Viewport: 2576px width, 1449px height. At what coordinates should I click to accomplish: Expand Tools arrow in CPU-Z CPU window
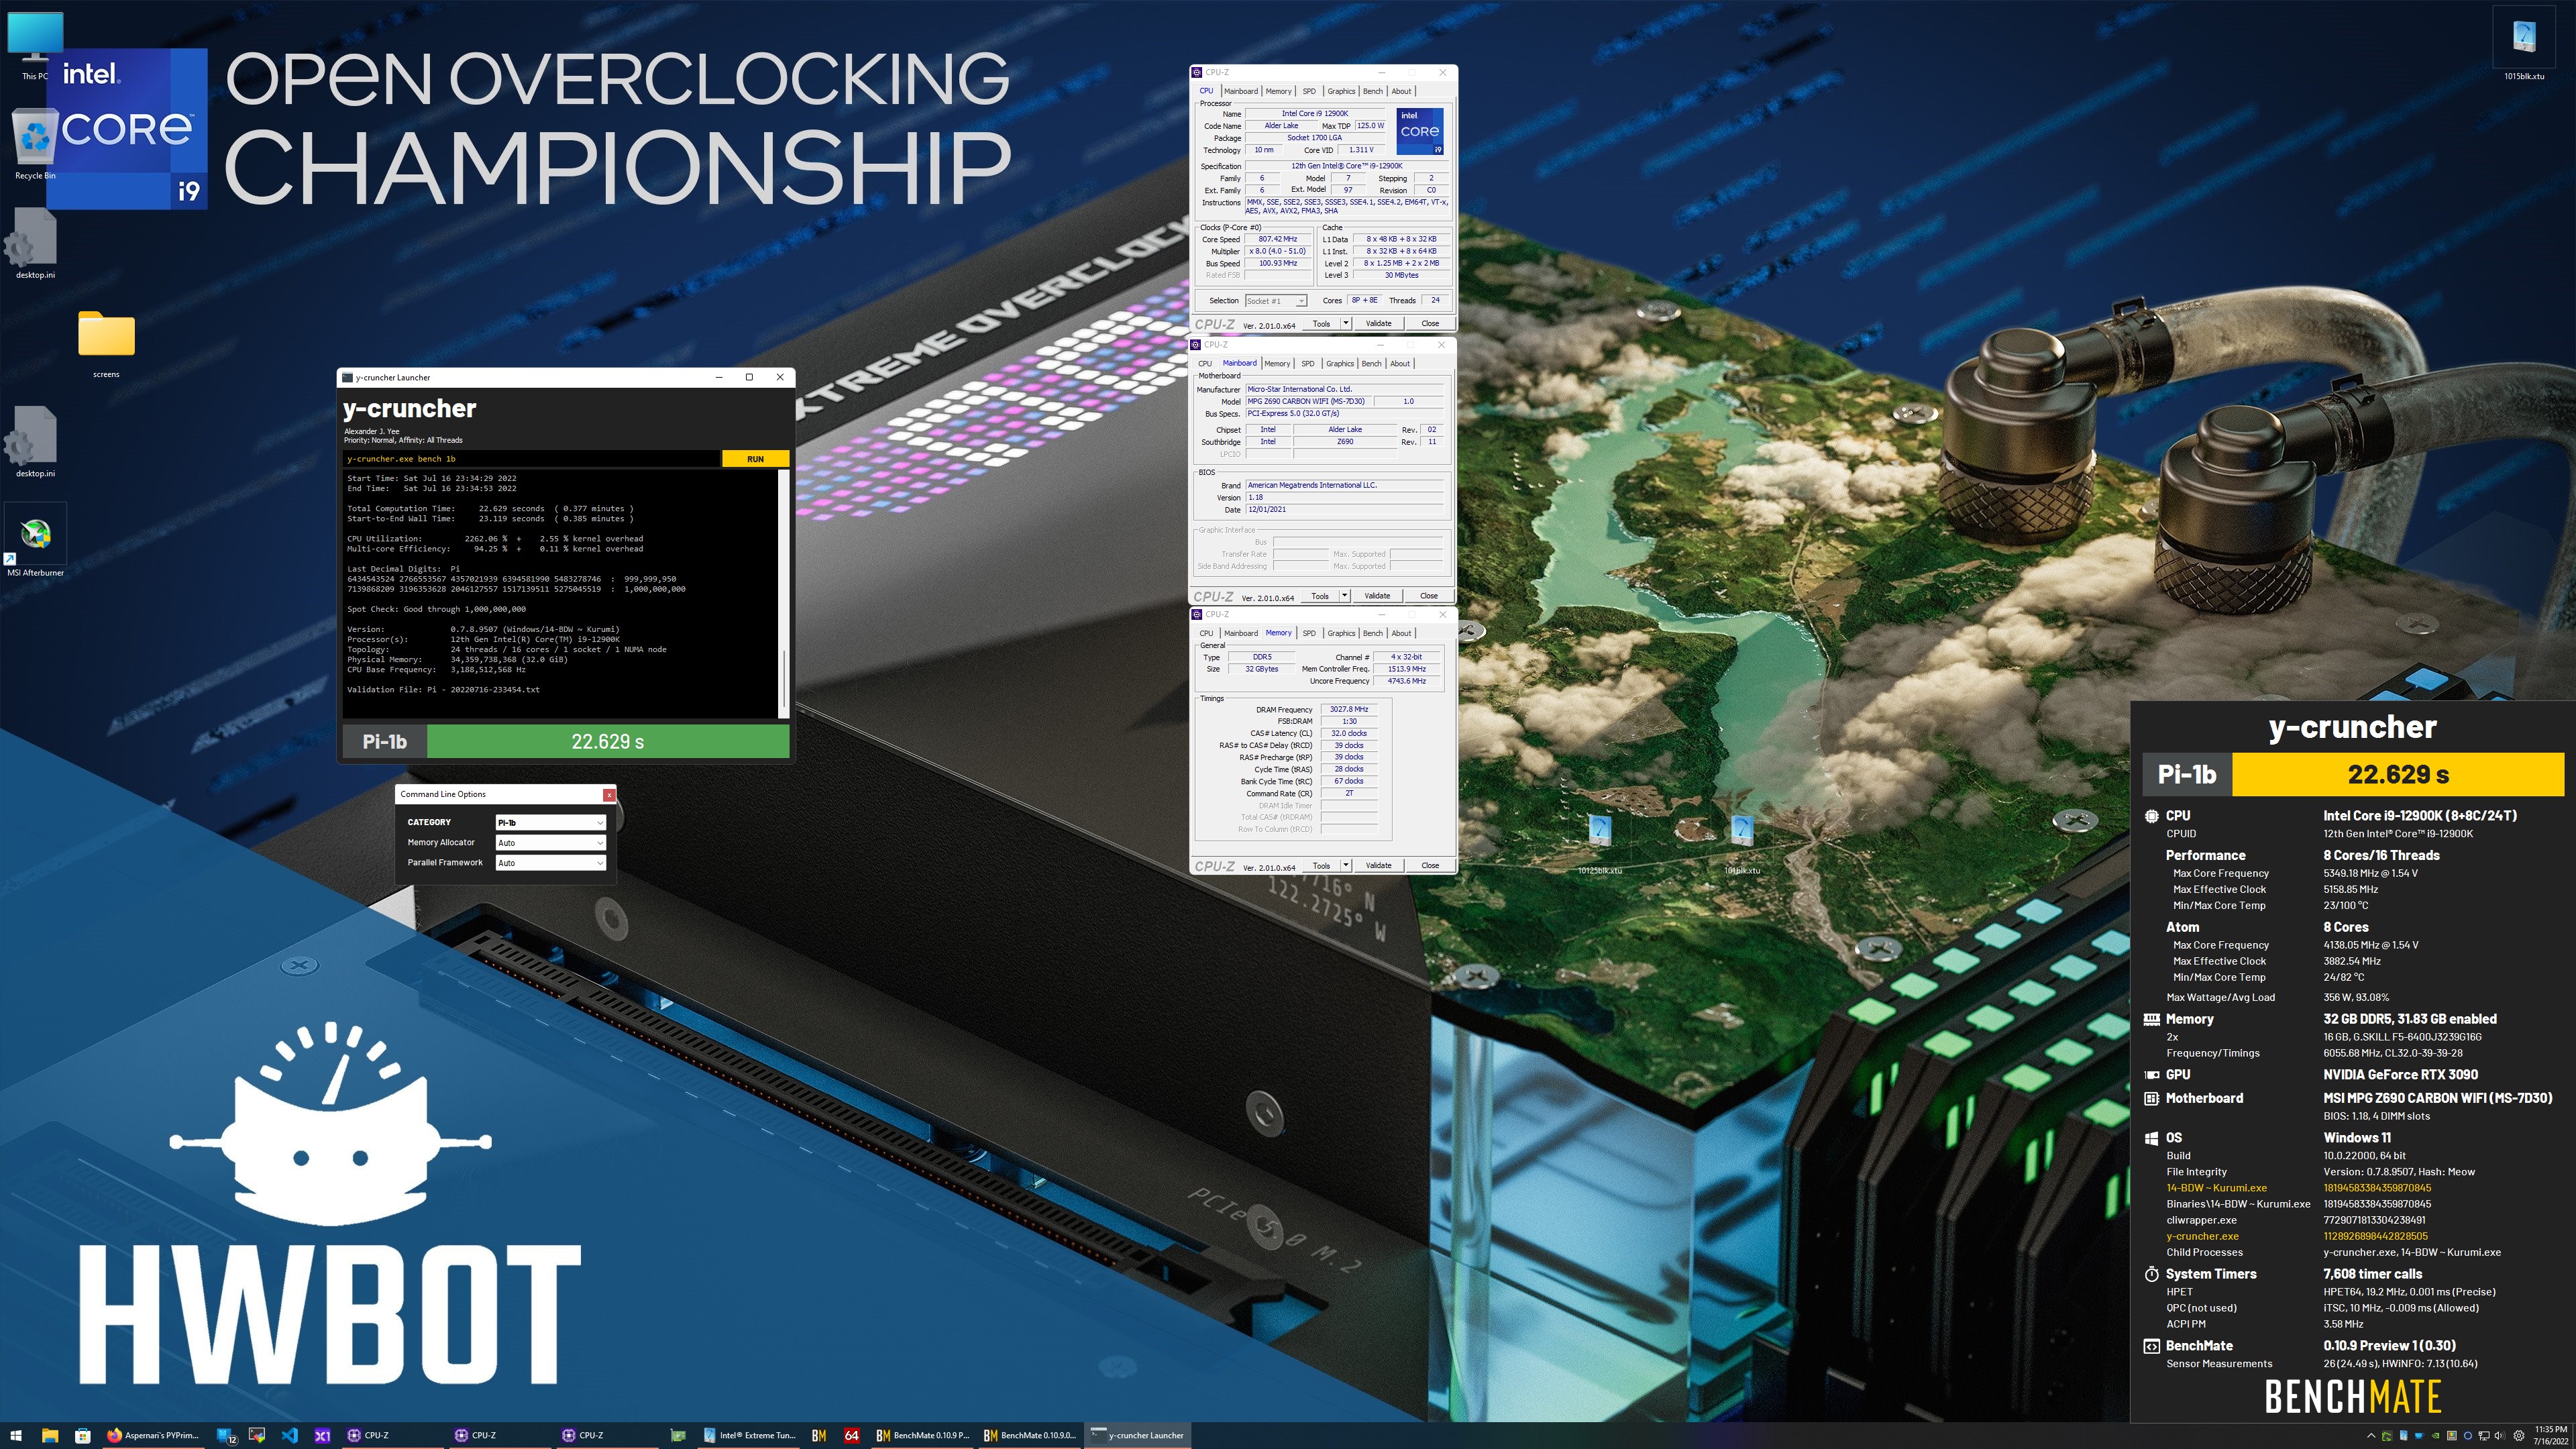pos(1346,323)
